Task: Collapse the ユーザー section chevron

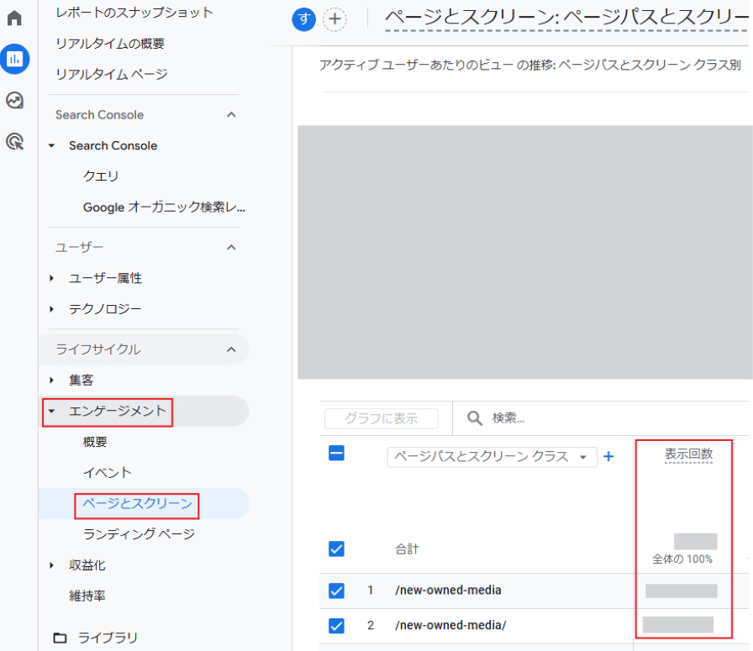Action: 231,247
